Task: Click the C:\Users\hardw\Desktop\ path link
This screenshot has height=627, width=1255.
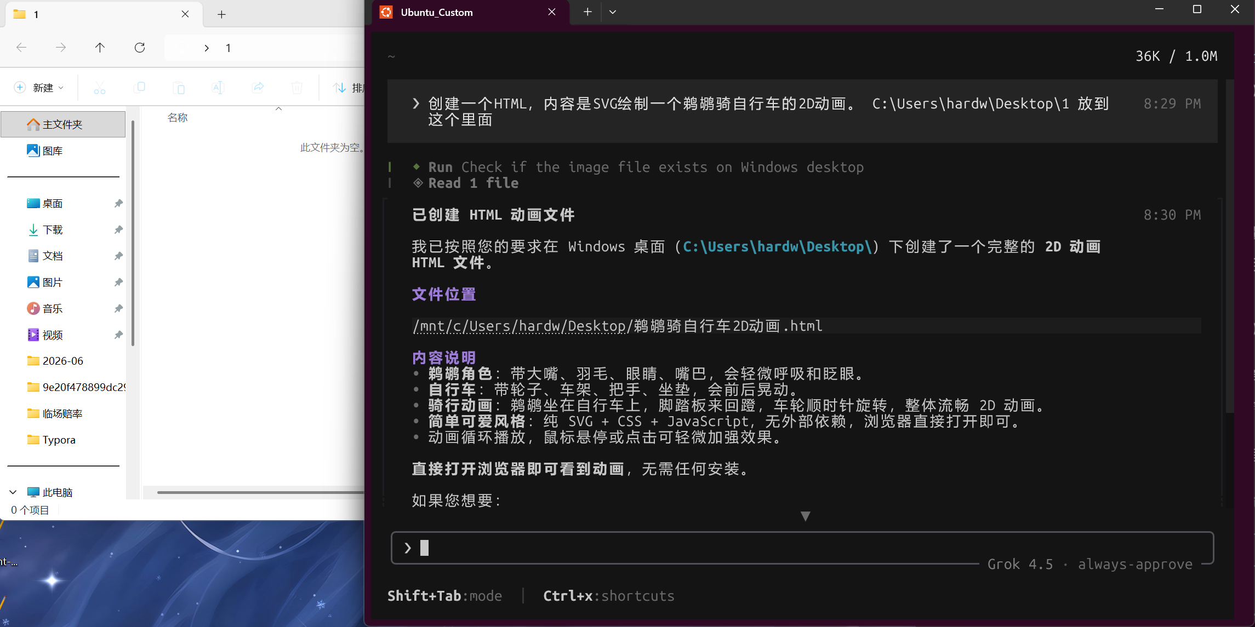Action: pos(777,246)
